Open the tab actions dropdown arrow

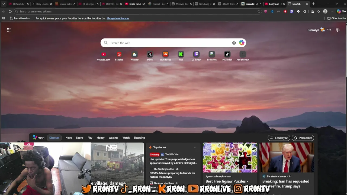tap(4, 4)
